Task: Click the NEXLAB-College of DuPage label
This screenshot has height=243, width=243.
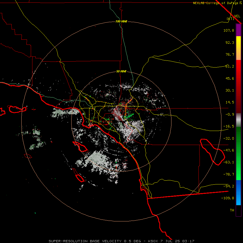Action: [x=217, y=3]
